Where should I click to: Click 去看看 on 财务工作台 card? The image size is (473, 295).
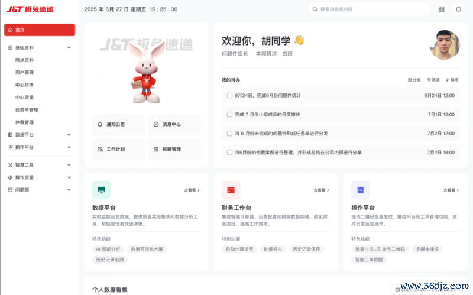[x=321, y=190]
